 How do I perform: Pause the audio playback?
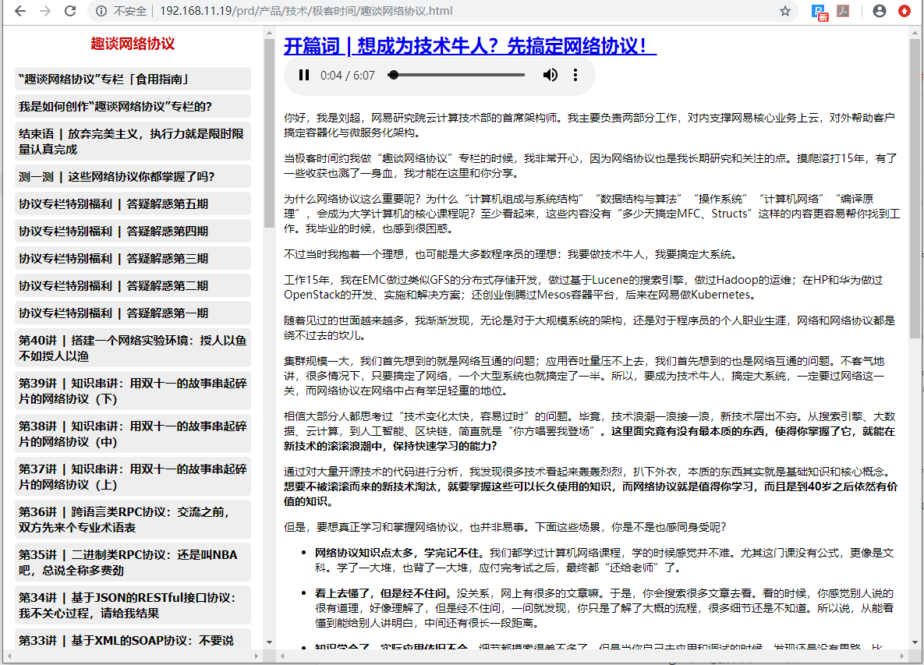pyautogui.click(x=304, y=76)
